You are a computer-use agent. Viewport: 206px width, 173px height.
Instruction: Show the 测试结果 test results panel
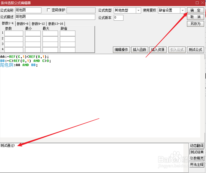click(197, 152)
